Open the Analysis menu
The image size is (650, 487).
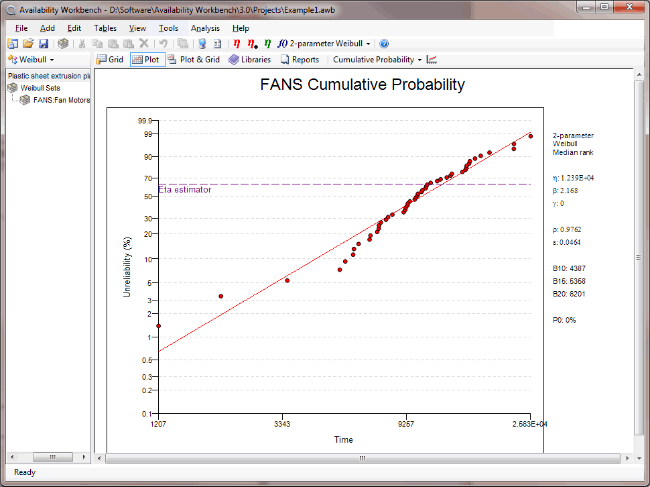(205, 28)
